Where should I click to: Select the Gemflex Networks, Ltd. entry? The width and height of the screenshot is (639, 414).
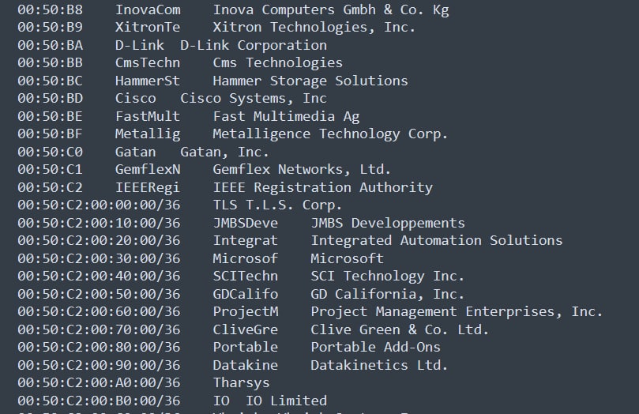(302, 169)
